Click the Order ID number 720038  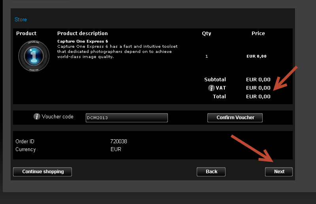(118, 141)
